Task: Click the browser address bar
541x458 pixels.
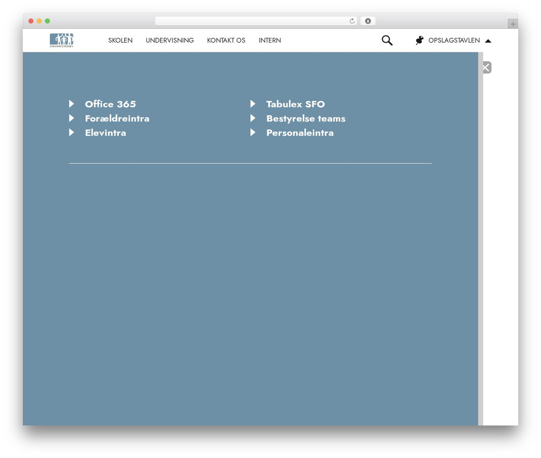Action: [x=256, y=21]
